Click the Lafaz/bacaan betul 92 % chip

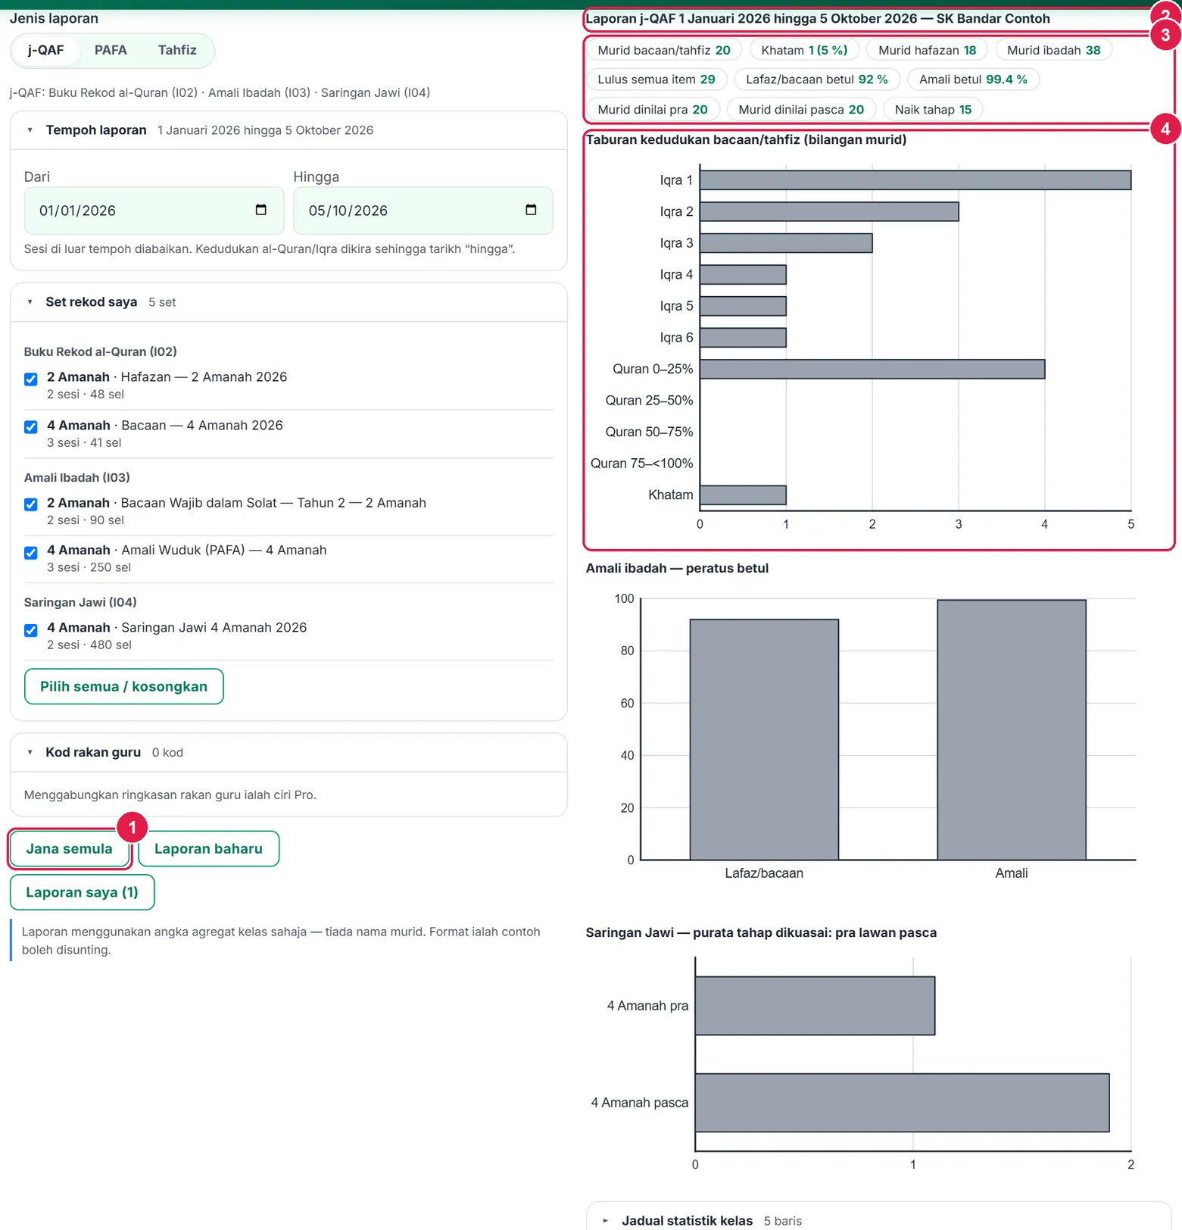point(817,80)
